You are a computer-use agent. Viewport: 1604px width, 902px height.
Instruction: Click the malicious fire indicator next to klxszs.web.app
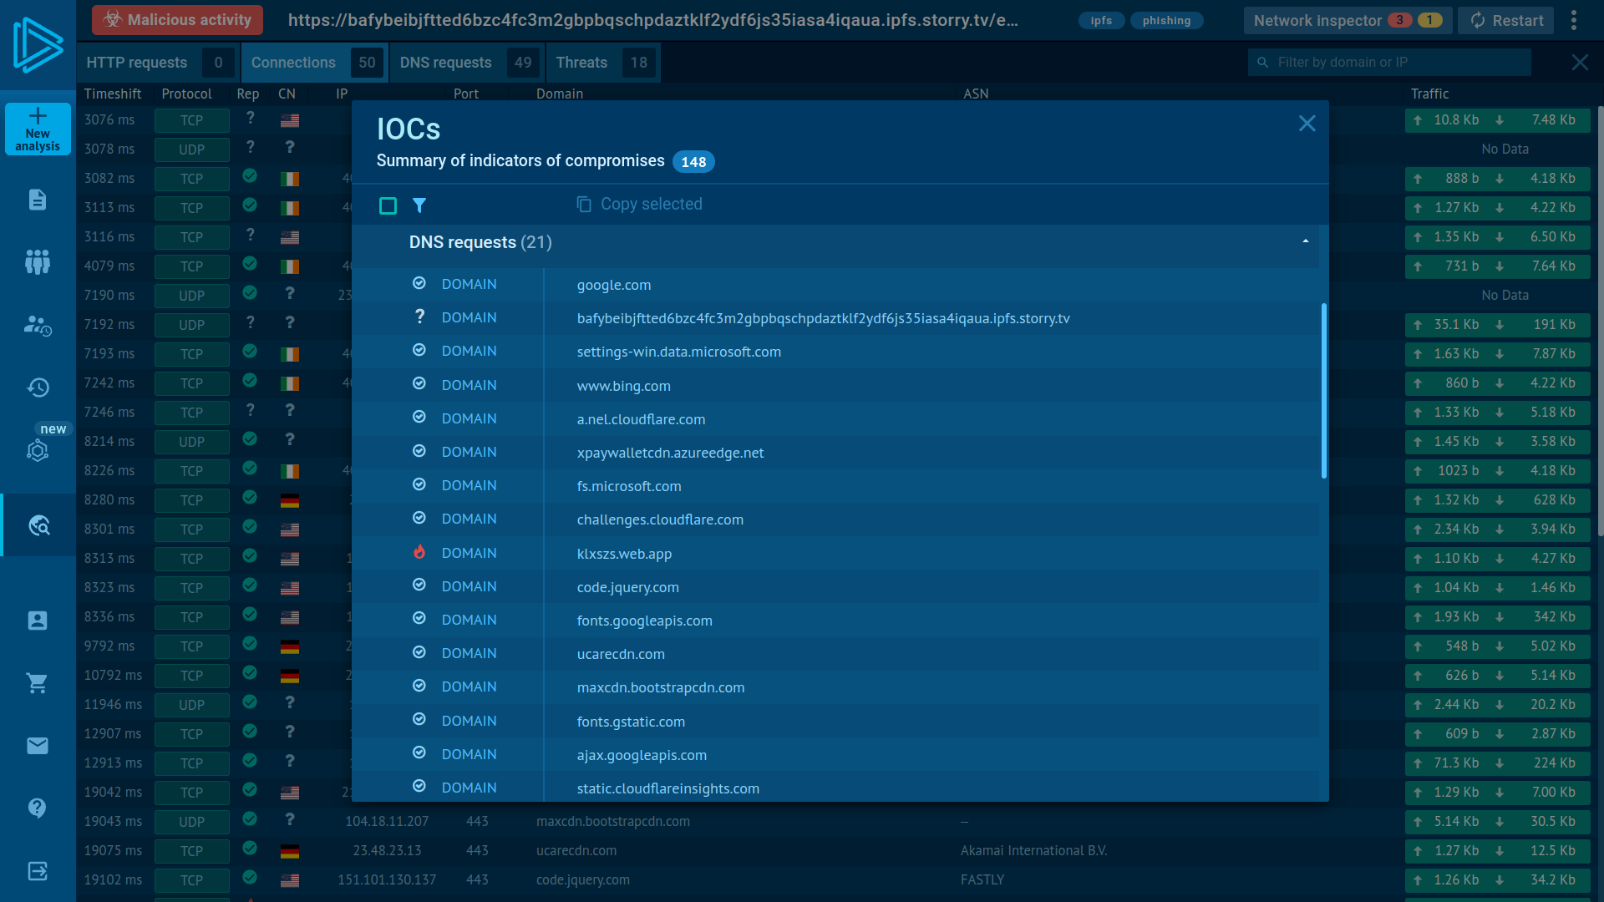click(419, 552)
